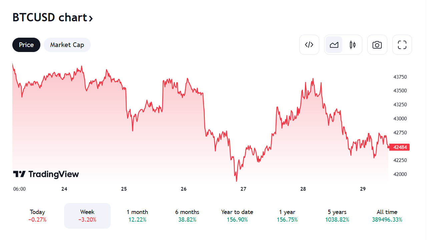Select the Week time range
Screen dimensions: 427x240
pyautogui.click(x=87, y=216)
